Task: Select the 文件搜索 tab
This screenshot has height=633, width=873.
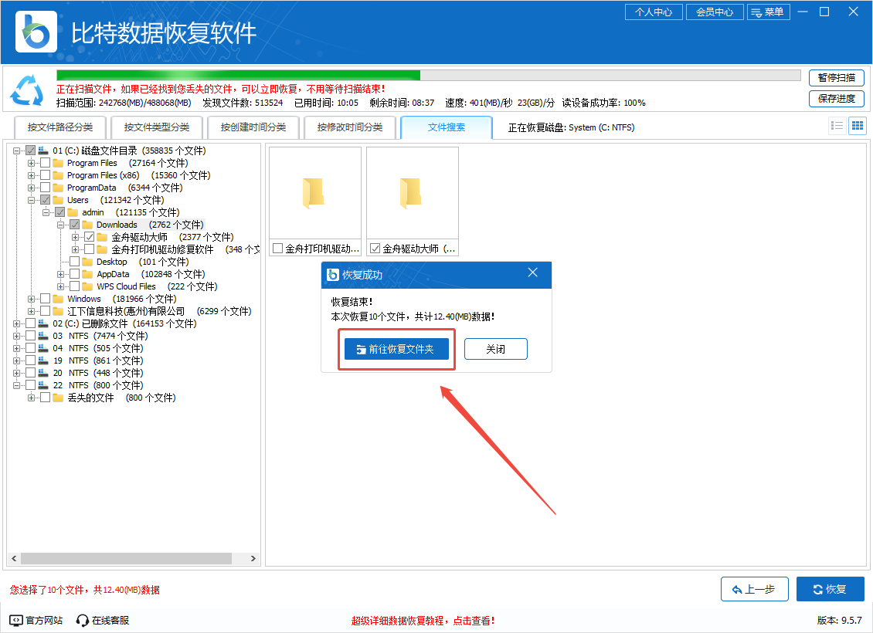Action: coord(447,127)
